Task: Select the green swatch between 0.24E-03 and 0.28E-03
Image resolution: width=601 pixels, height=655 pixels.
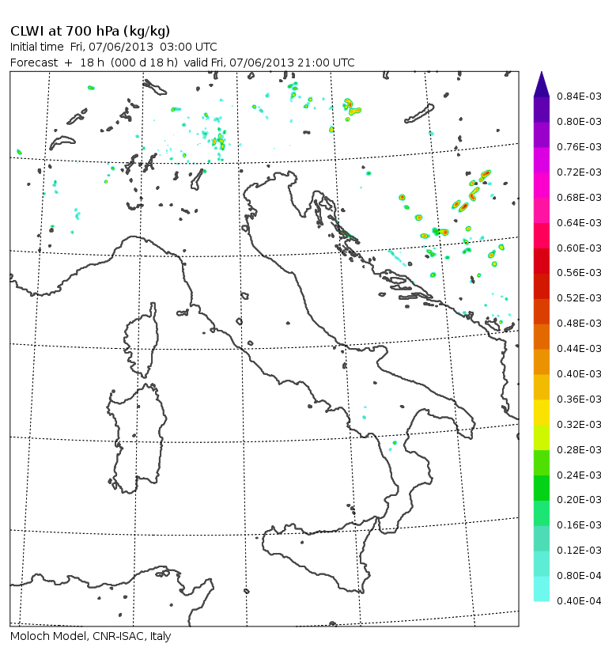Action: point(541,463)
